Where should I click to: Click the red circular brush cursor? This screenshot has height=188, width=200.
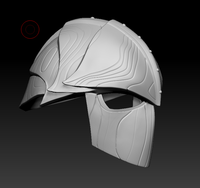(30, 29)
